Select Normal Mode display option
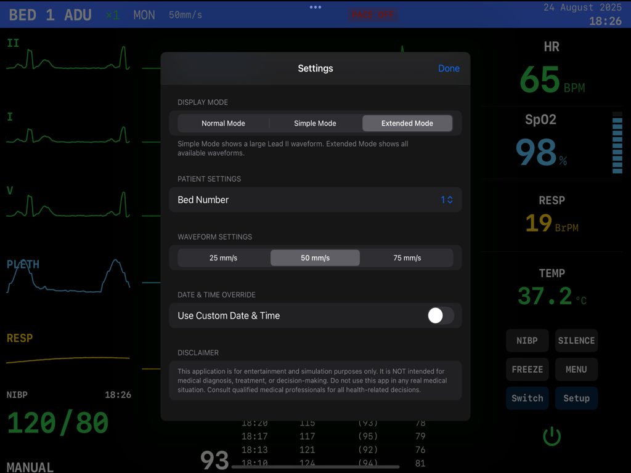This screenshot has width=631, height=473. tap(223, 123)
